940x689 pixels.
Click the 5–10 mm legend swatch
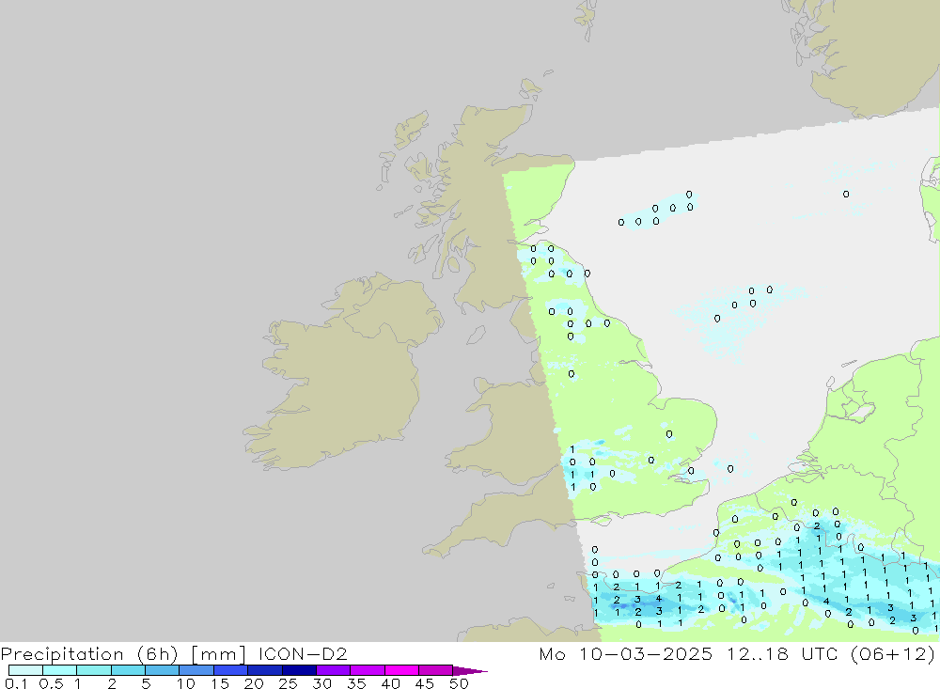(x=162, y=670)
